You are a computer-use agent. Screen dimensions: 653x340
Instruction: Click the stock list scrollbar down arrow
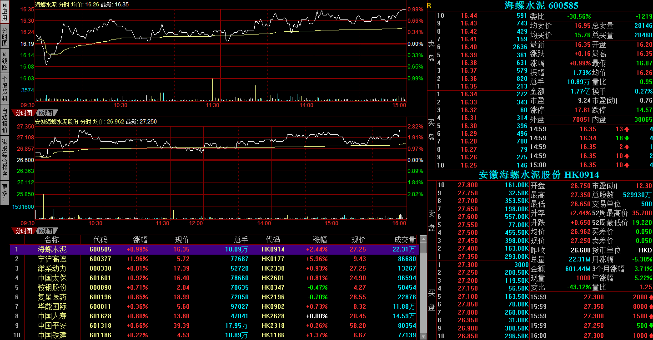click(x=423, y=336)
